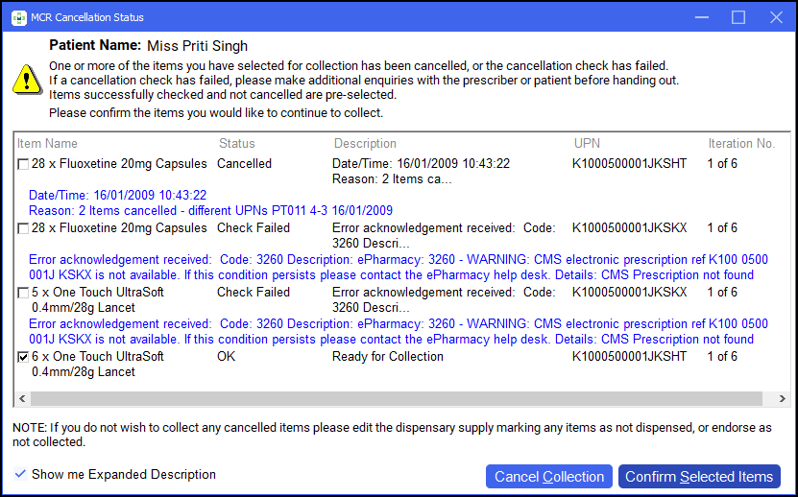
Task: Tick the Check Failed Fluoxetine Capsules checkbox
Action: pos(23,228)
